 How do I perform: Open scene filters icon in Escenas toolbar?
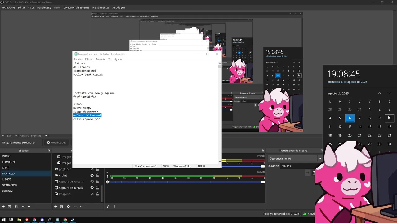coord(16,207)
